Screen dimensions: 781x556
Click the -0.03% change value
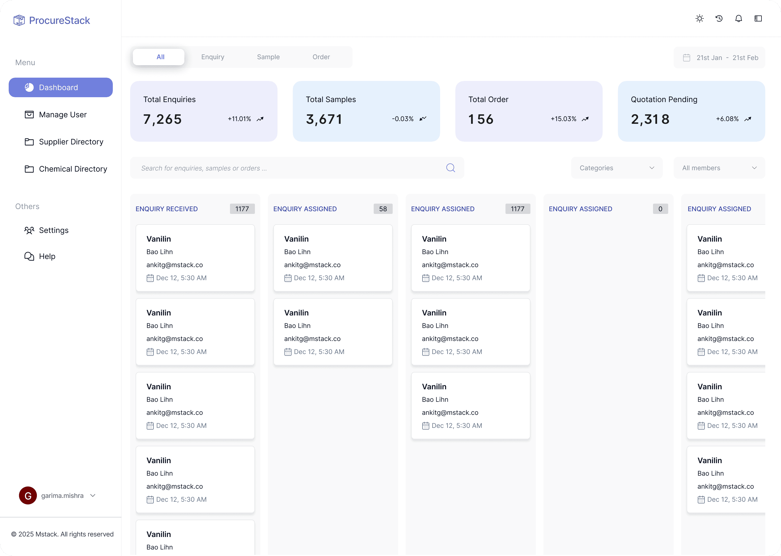click(402, 119)
